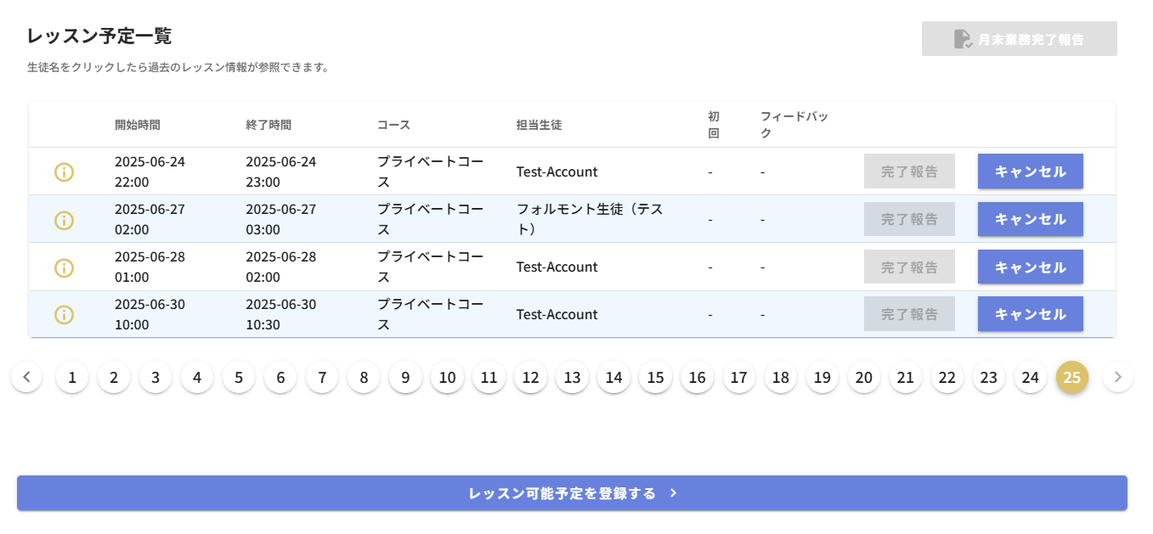1153x534 pixels.
Task: Click プライベートコース in the 2025-06-30 row
Action: 431,314
